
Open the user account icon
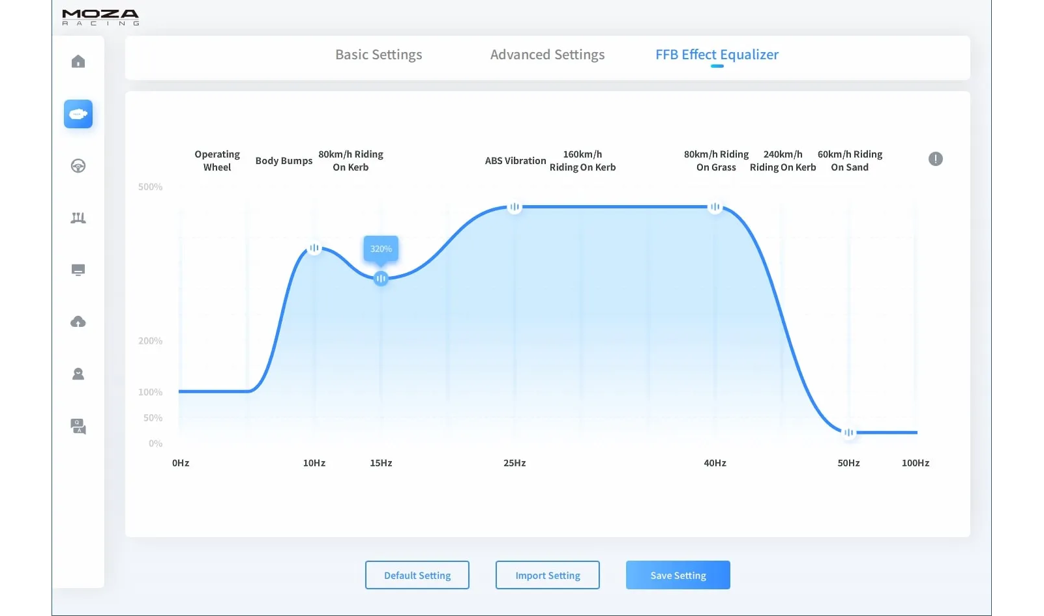78,374
